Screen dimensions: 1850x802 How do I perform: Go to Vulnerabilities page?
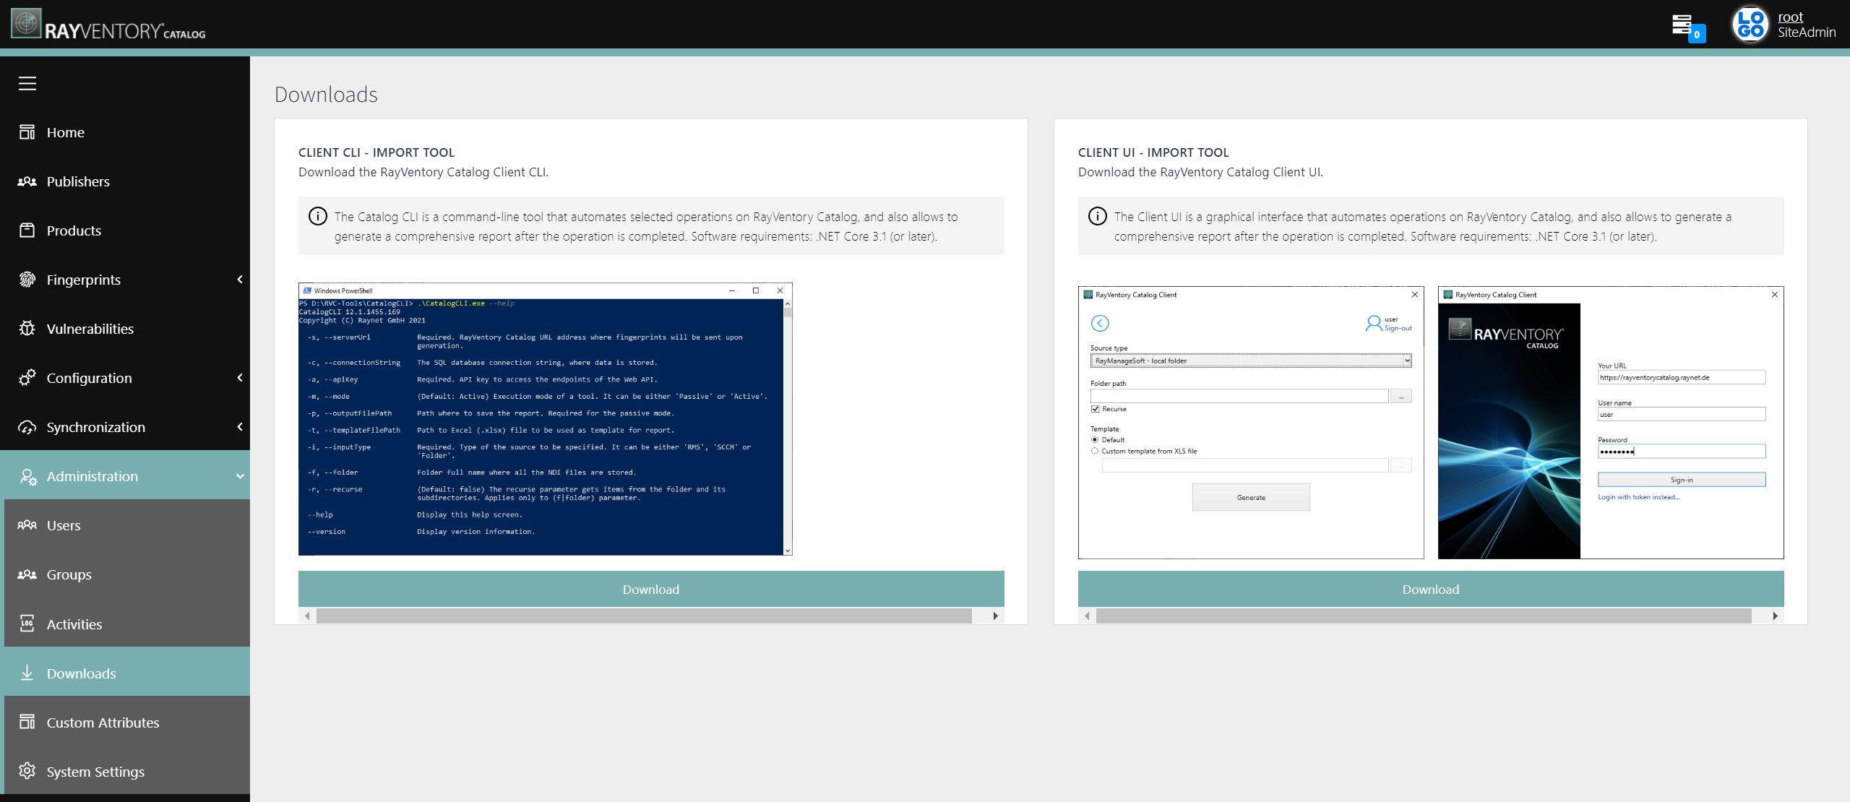point(125,329)
